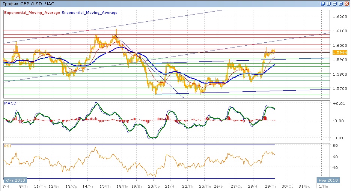Viewport: 351px width, 191px height.
Task: Select the 29/Пт date on time axis
Action: coord(271,186)
